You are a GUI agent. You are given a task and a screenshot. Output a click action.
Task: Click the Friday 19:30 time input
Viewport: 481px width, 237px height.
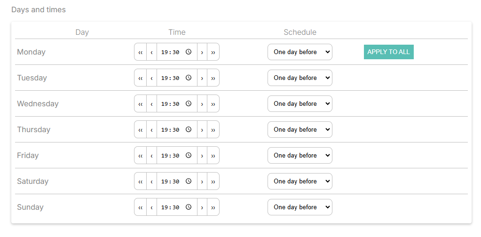point(171,156)
